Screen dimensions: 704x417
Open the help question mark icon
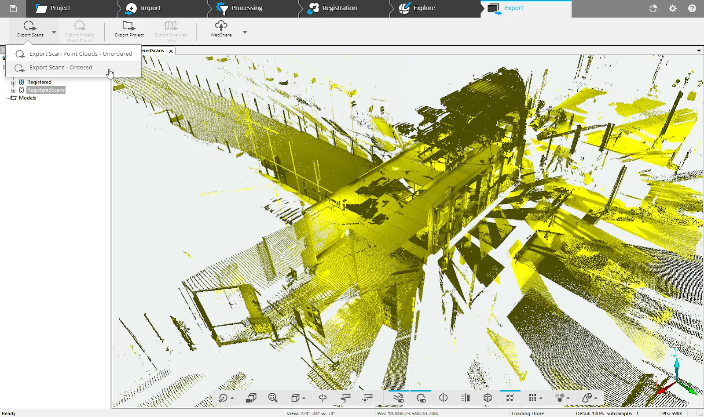click(692, 8)
